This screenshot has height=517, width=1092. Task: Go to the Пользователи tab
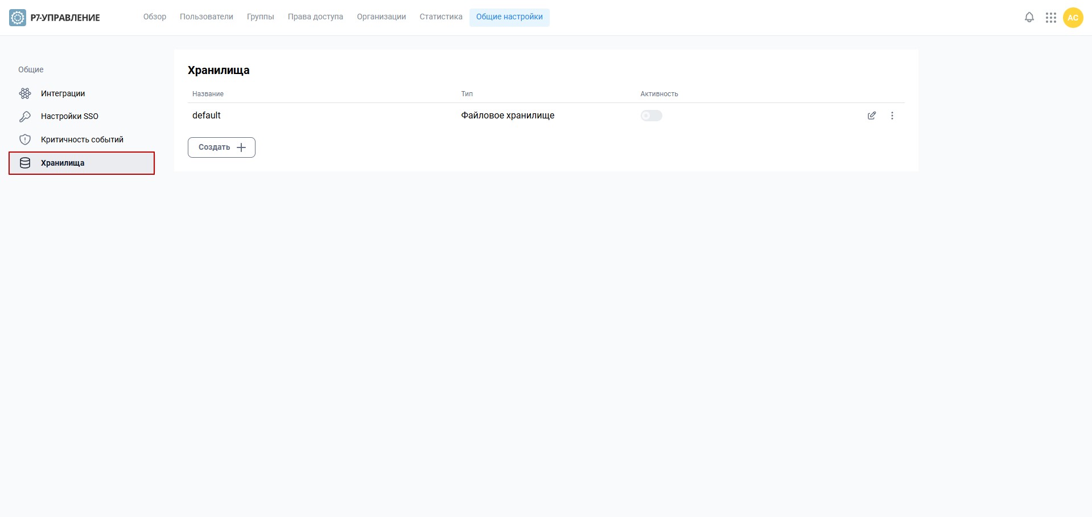pyautogui.click(x=207, y=17)
